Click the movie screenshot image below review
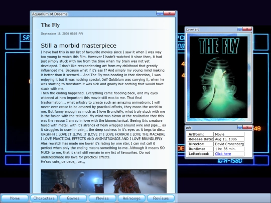The height and width of the screenshot is (203, 271). 104,181
